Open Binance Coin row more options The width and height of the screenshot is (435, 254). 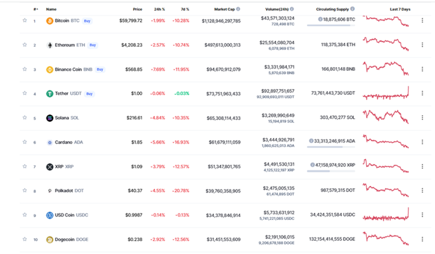tap(422, 69)
